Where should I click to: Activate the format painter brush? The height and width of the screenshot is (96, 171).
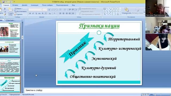[5, 14]
